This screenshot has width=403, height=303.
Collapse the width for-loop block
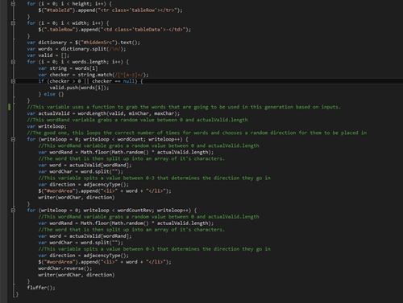[x=13, y=23]
